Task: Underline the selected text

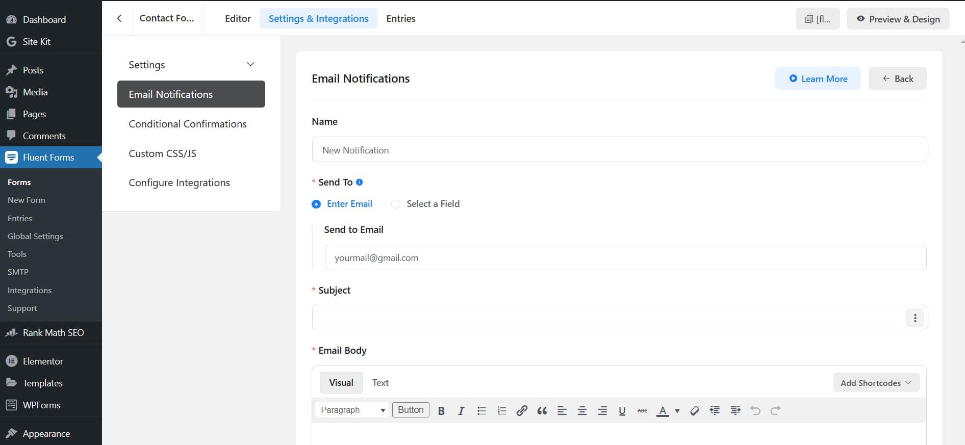Action: coord(622,410)
